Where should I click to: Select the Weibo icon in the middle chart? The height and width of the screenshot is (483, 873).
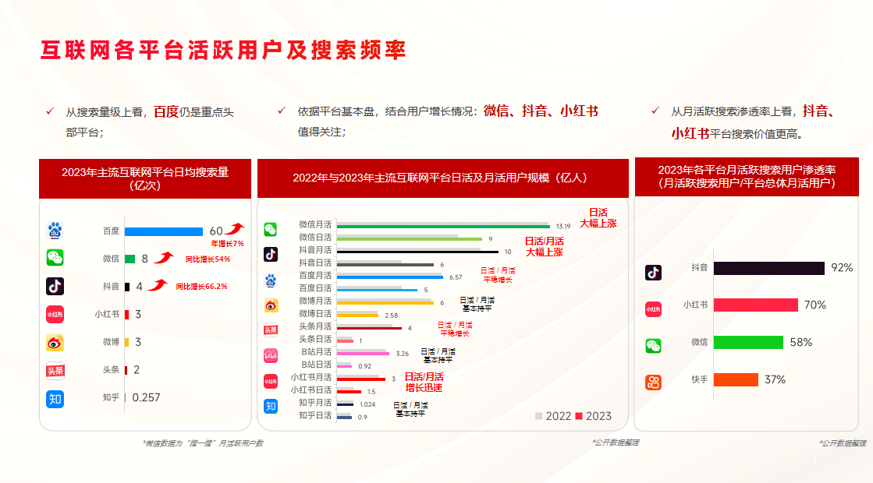pos(271,304)
